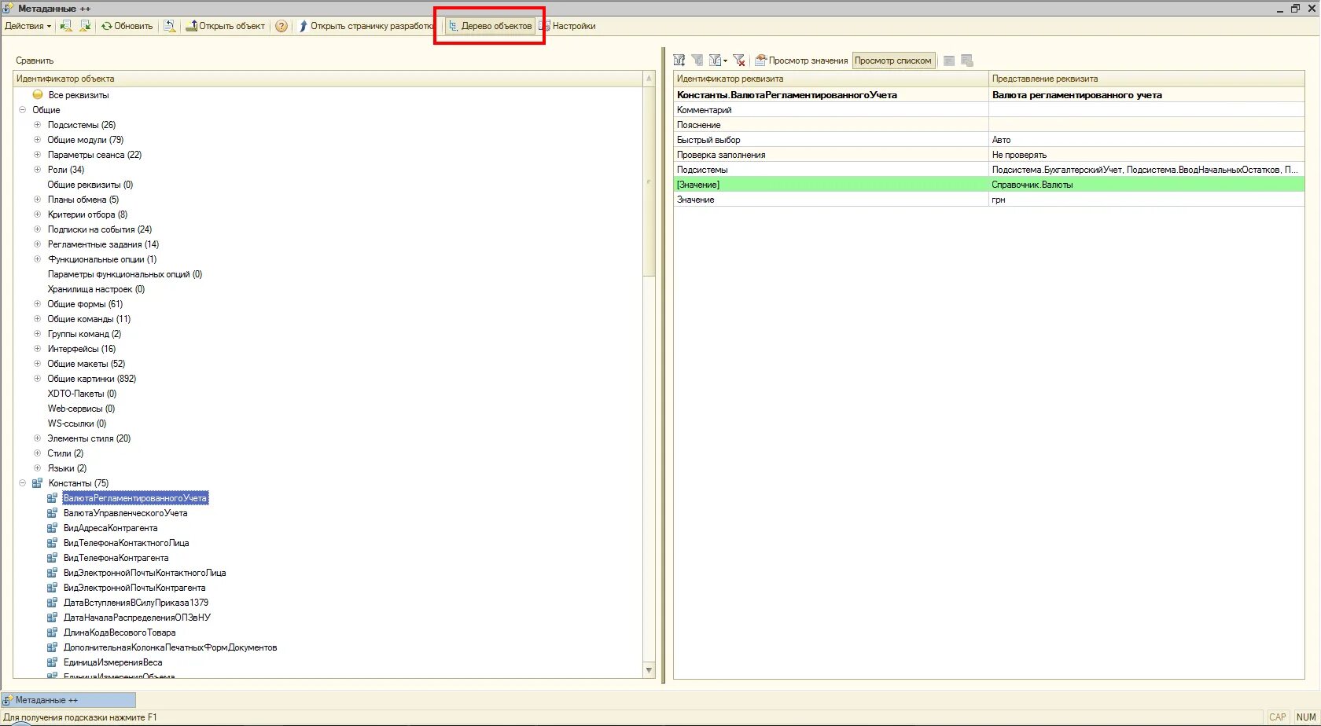Click the second tree-with-arrow icon before Обновить
This screenshot has height=726, width=1321.
coord(85,26)
